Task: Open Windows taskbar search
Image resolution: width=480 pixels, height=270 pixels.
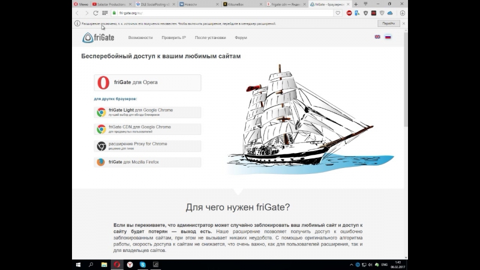Action: coord(91,265)
